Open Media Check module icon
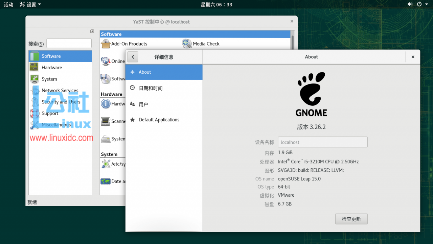 (x=187, y=44)
